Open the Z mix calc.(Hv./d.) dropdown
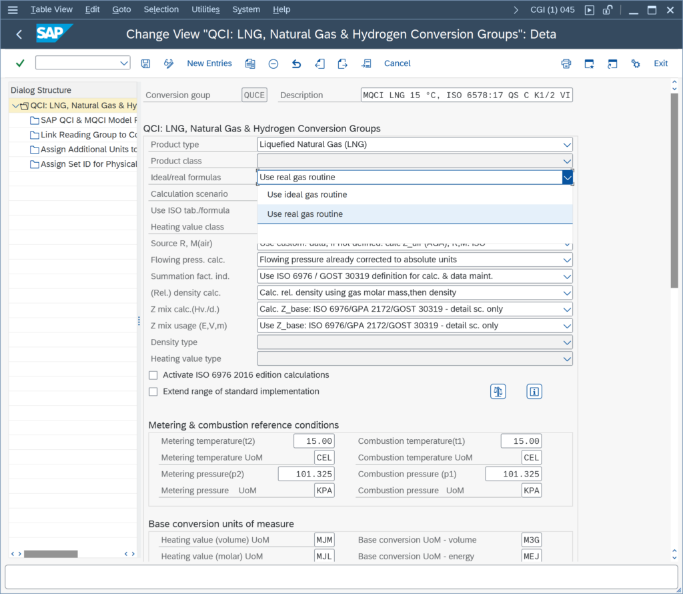683x594 pixels. point(567,310)
